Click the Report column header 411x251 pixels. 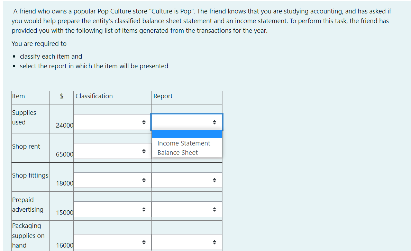coord(163,96)
